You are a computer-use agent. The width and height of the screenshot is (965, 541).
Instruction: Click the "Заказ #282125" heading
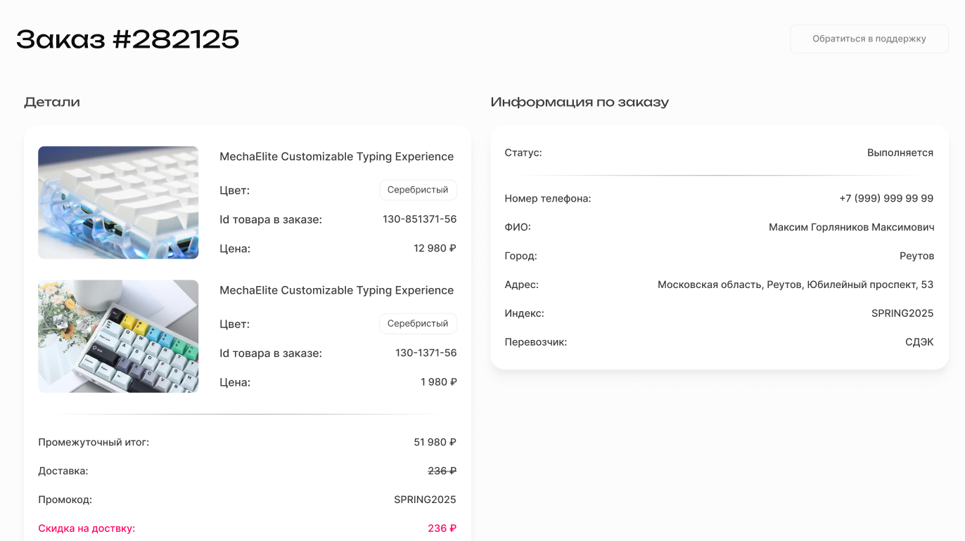tap(128, 39)
